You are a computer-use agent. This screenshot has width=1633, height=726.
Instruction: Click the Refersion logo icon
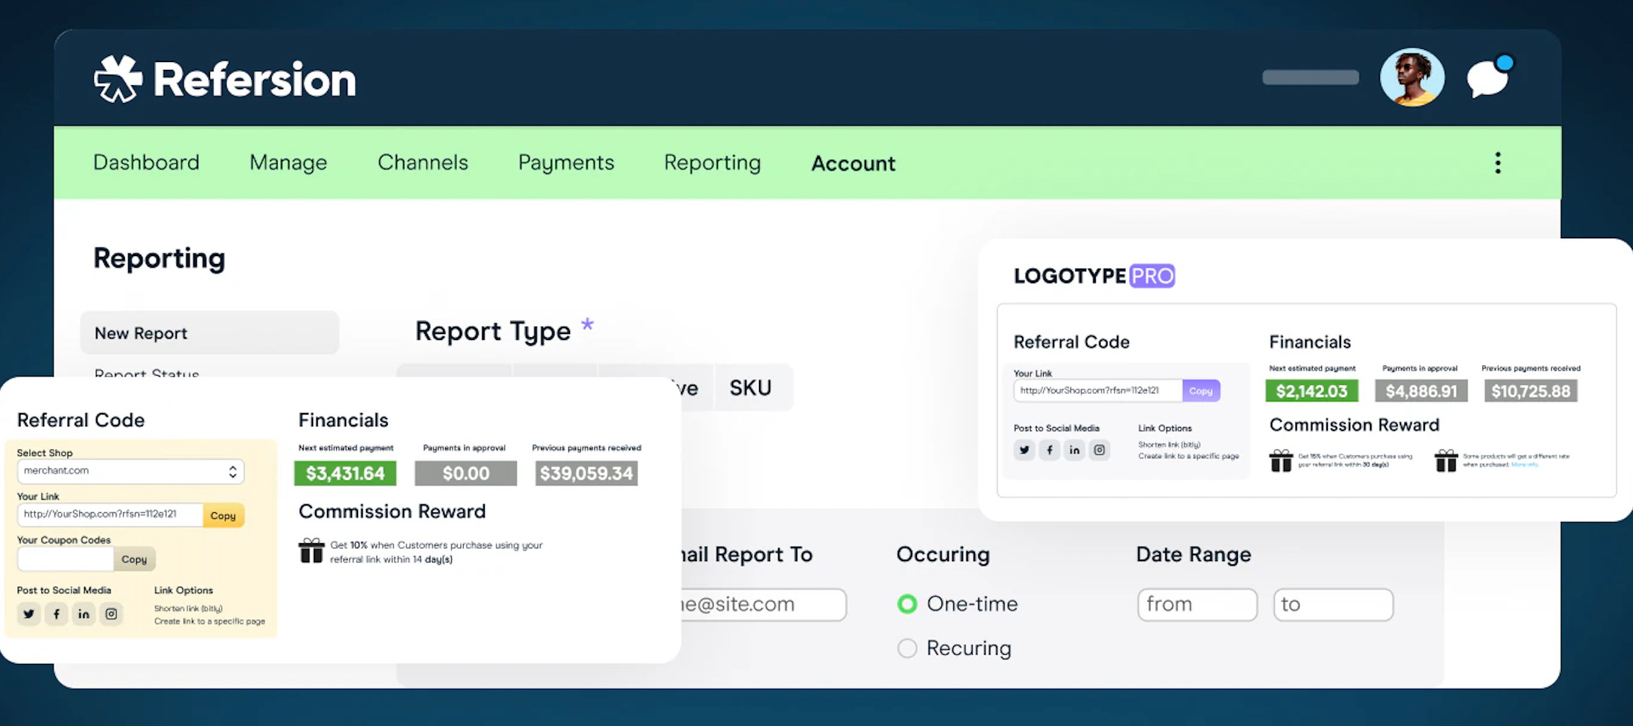point(118,79)
